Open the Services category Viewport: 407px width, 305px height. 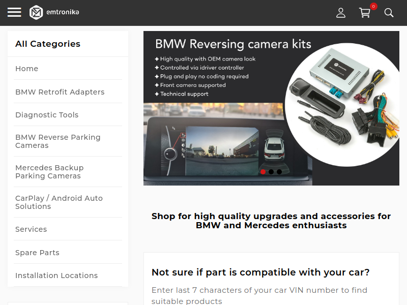click(31, 229)
